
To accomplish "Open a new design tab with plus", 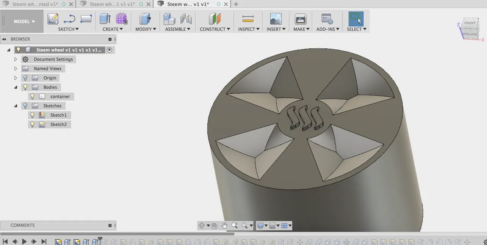I will [236, 4].
